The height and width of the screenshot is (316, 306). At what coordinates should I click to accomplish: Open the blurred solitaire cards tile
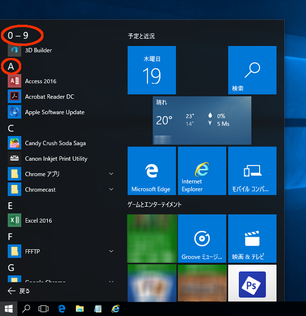click(x=152, y=283)
